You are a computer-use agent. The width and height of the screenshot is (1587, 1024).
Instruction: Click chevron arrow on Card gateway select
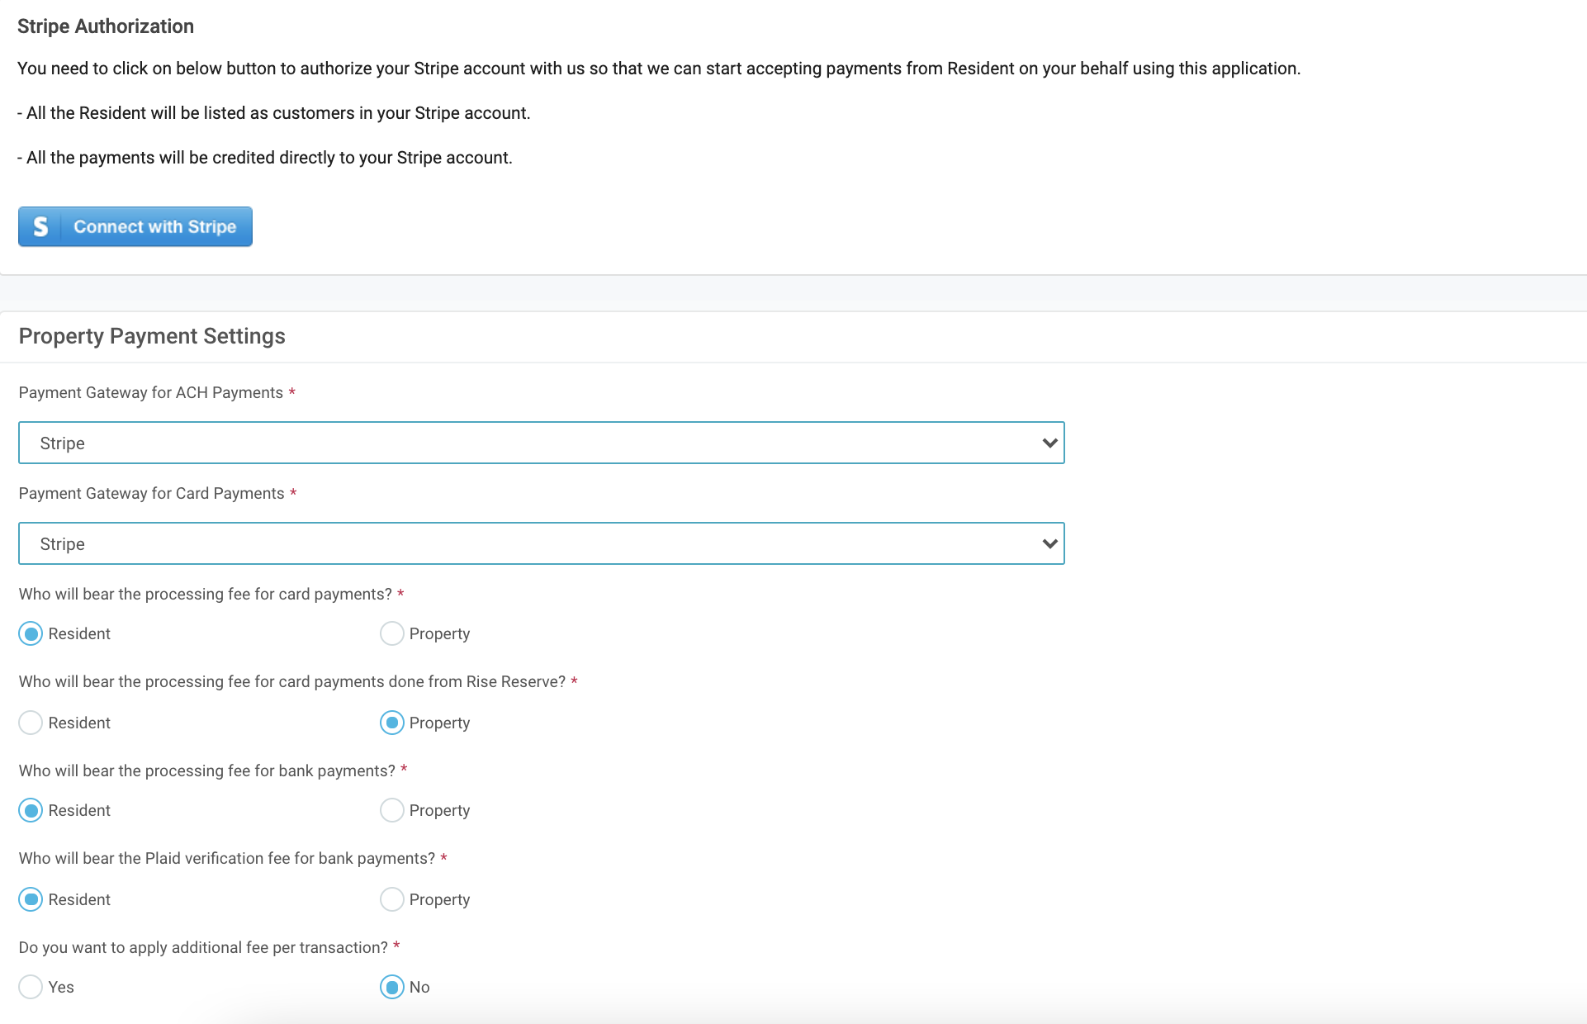pyautogui.click(x=1049, y=544)
